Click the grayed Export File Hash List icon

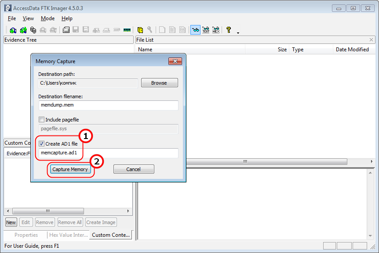click(172, 30)
